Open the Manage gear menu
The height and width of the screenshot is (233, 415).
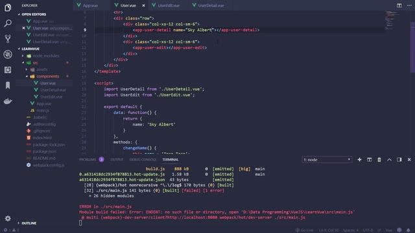pyautogui.click(x=8, y=219)
